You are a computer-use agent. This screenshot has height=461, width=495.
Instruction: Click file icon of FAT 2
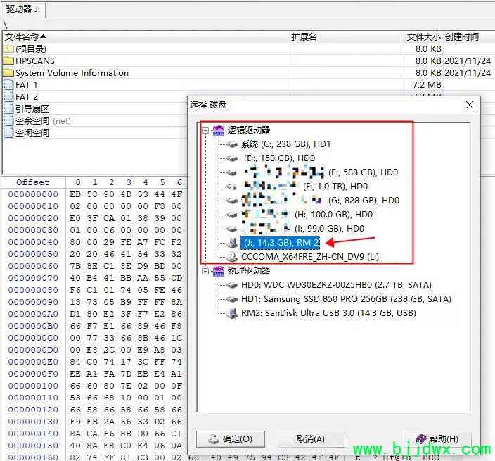coord(9,96)
